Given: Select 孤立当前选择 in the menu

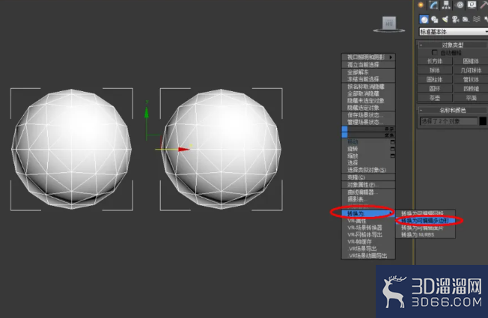Looking at the screenshot, I should click(368, 64).
